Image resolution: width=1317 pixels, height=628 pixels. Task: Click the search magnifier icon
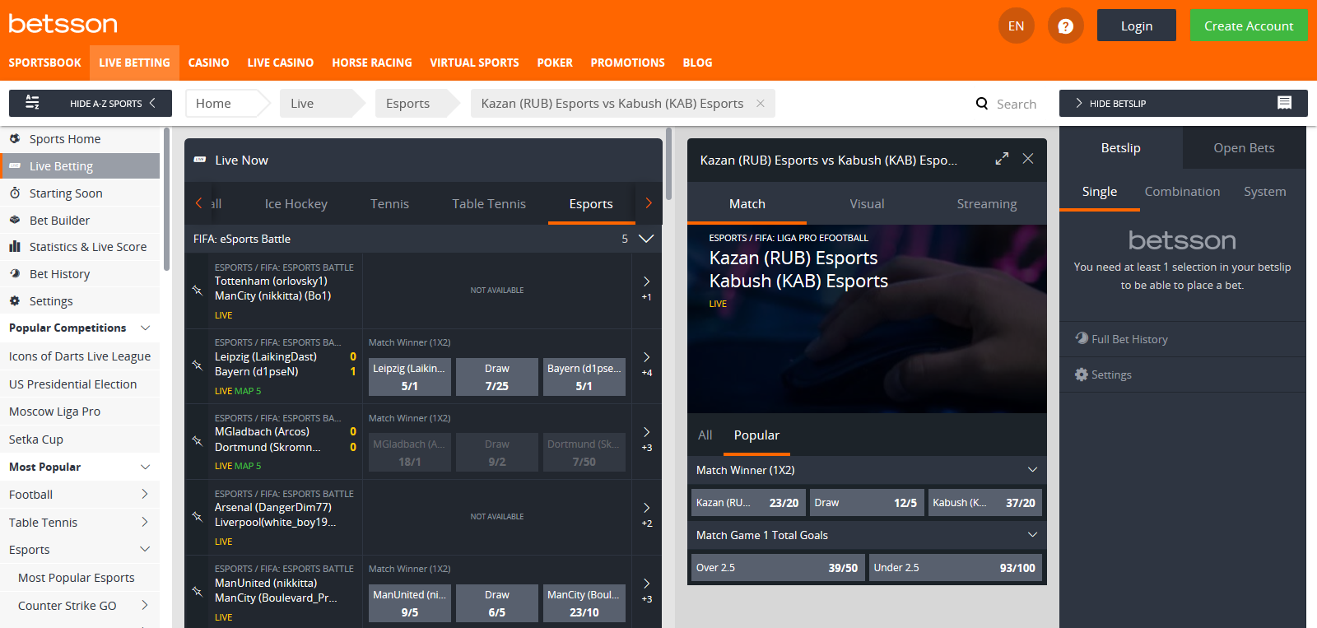click(x=982, y=104)
